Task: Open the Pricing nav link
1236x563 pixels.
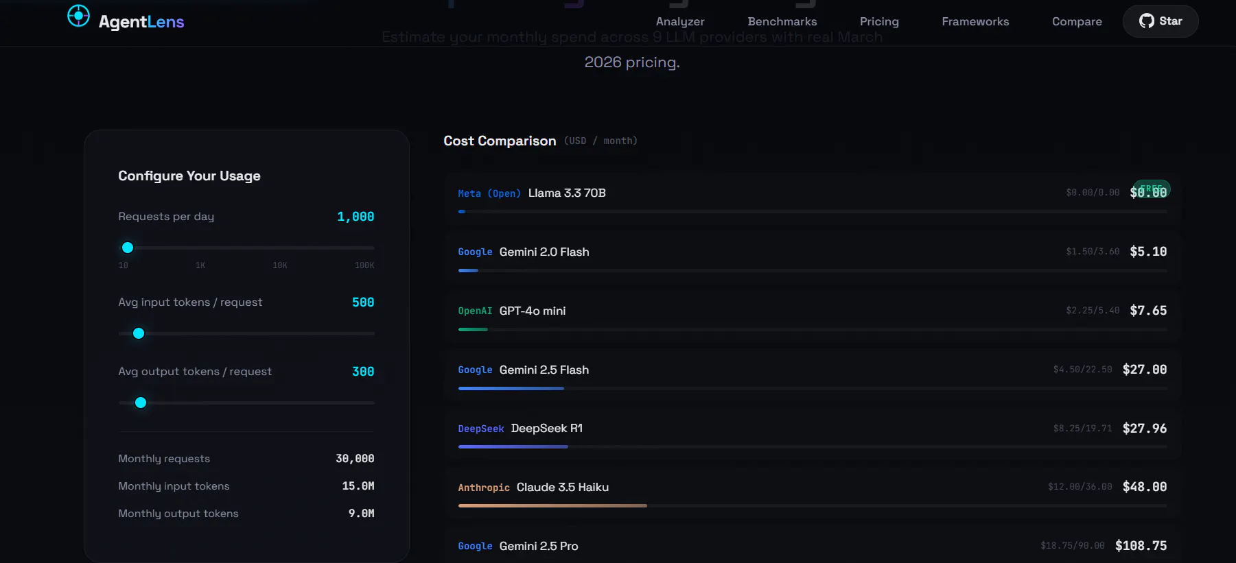Action: pos(879,21)
